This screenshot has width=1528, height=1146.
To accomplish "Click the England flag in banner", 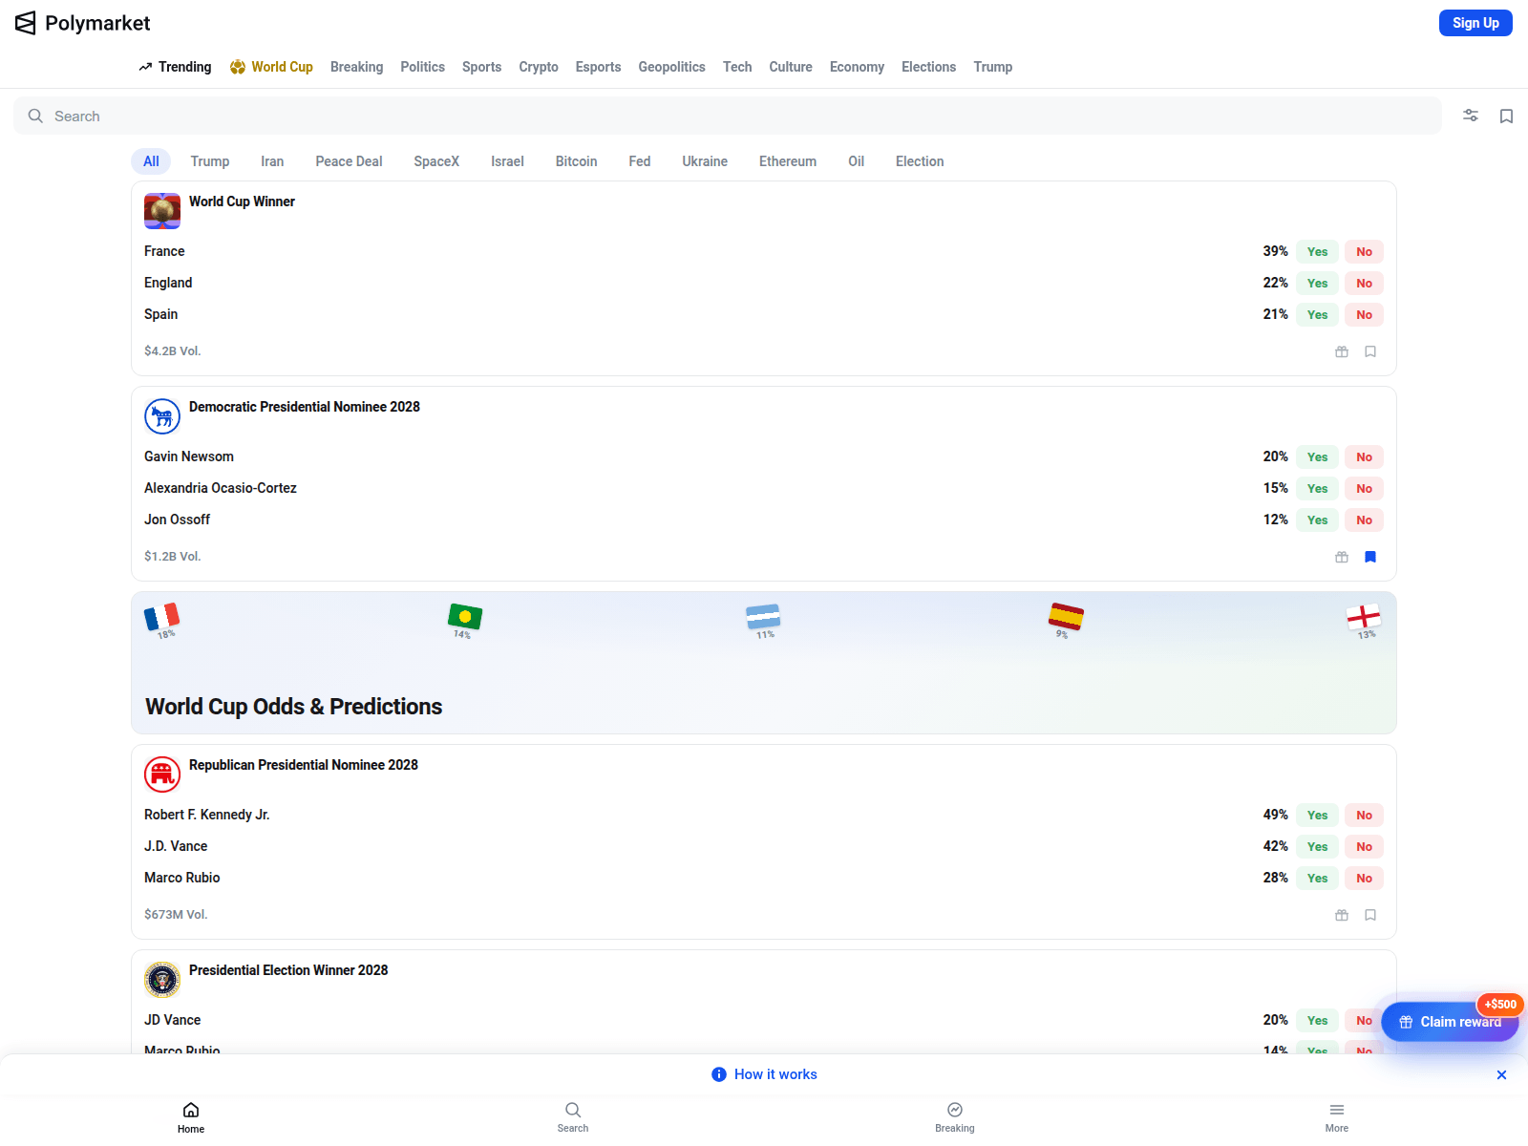I will pyautogui.click(x=1364, y=617).
